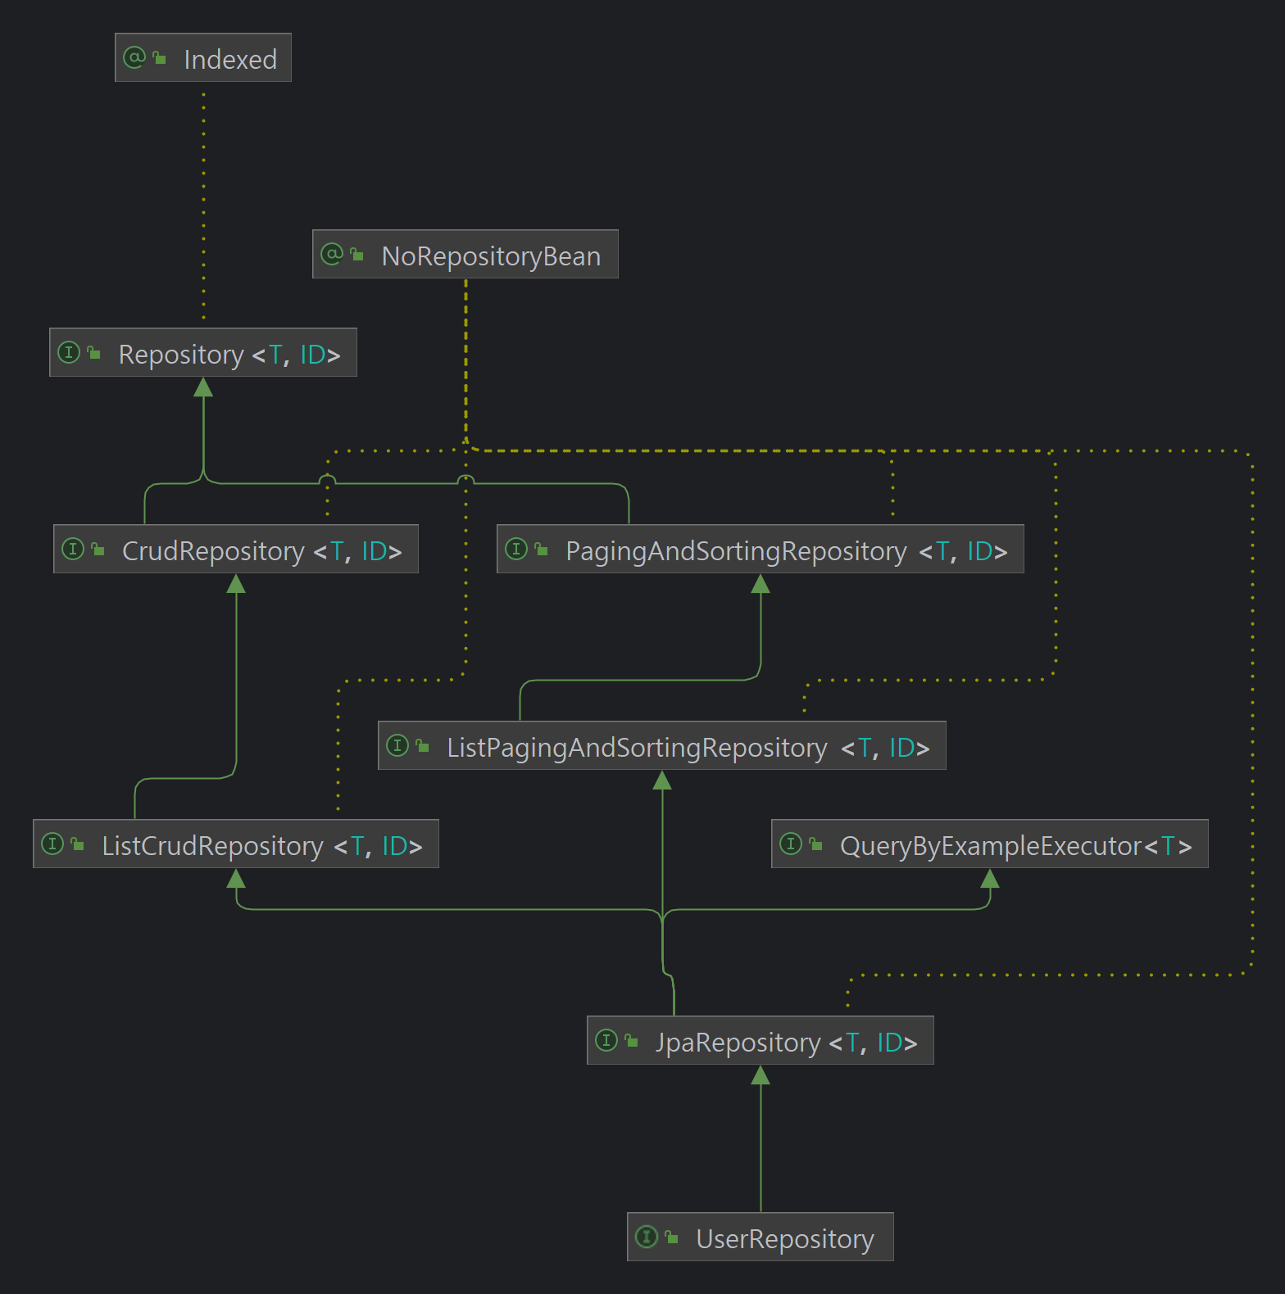The image size is (1285, 1294).
Task: Select the Indexed annotation label
Action: (230, 59)
